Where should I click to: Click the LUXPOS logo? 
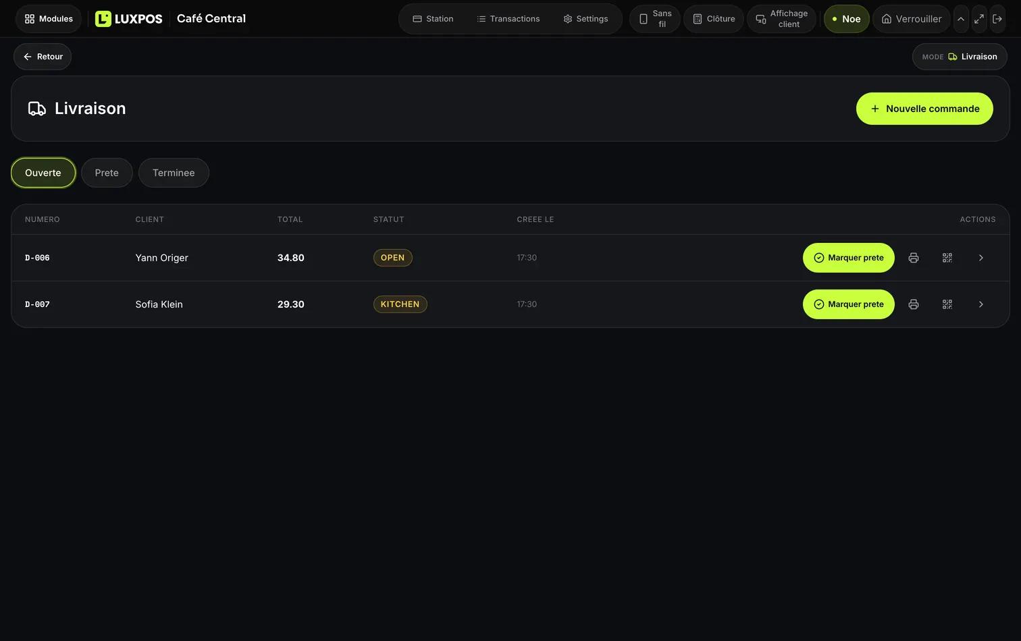click(x=129, y=19)
